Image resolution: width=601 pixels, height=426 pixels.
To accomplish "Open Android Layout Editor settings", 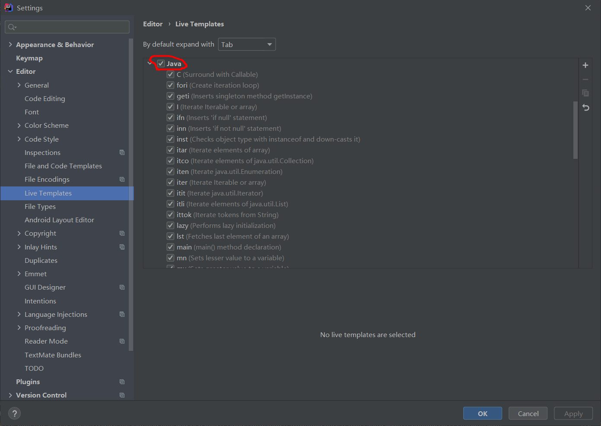I will (x=59, y=220).
